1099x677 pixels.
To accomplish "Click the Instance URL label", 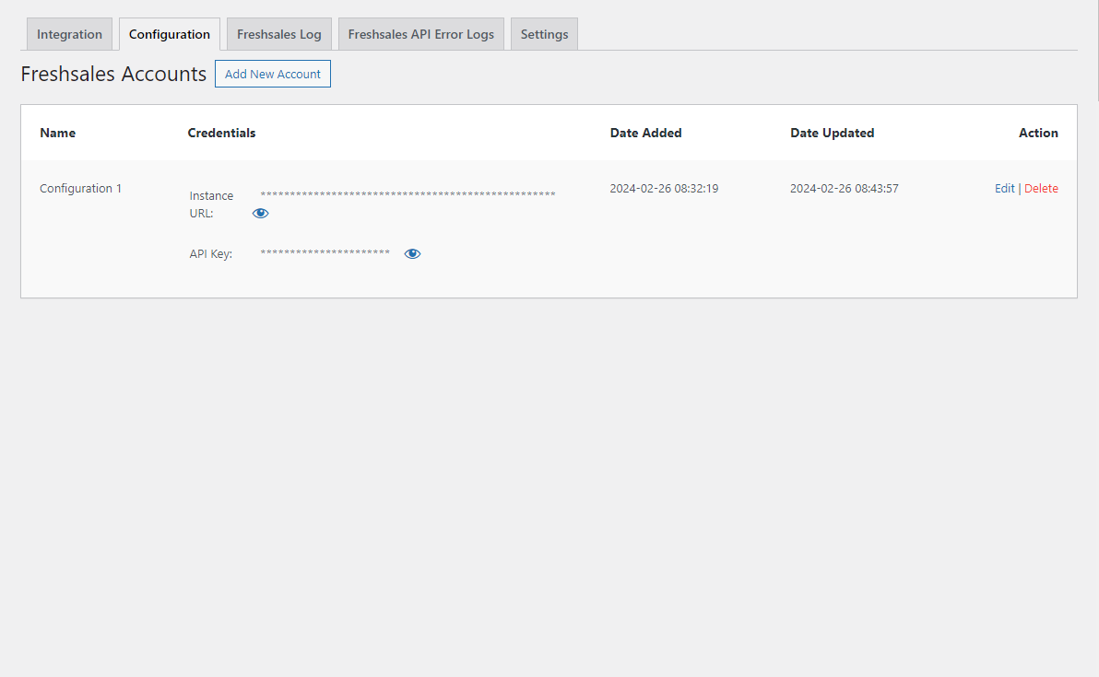I will [x=211, y=204].
